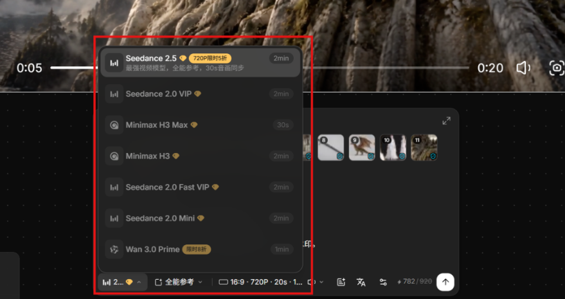Click the translate icon
The image size is (565, 299).
click(x=361, y=282)
